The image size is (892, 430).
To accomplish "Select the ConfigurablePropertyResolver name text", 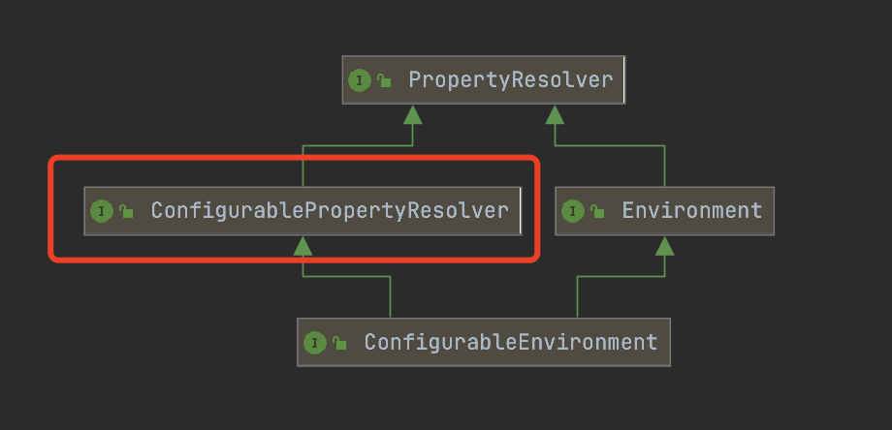I will [330, 211].
